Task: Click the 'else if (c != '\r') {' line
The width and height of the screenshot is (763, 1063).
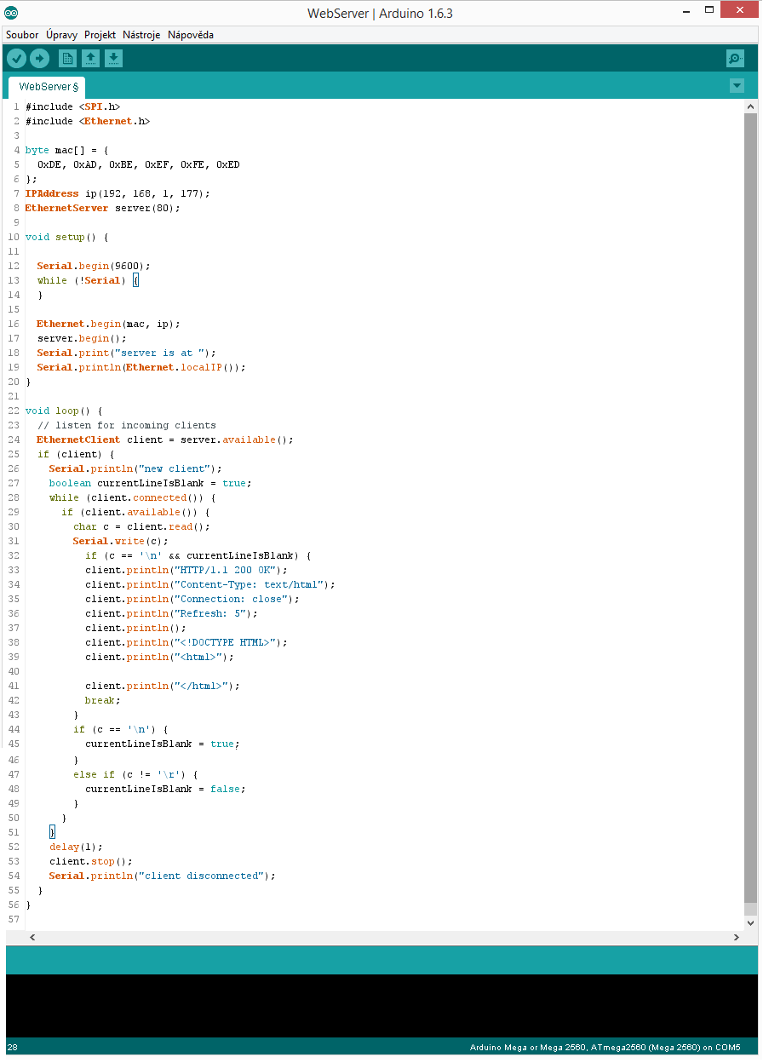Action: 135,774
